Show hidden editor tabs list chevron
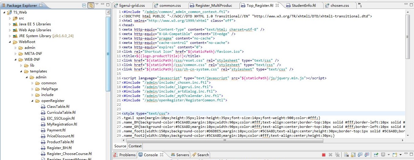 [360, 5]
